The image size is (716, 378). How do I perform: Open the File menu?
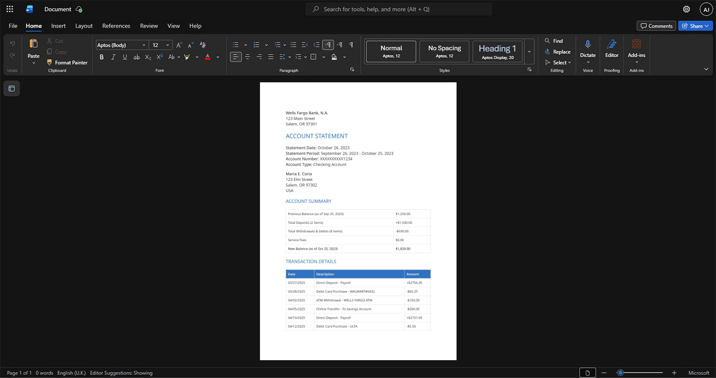[x=13, y=26]
